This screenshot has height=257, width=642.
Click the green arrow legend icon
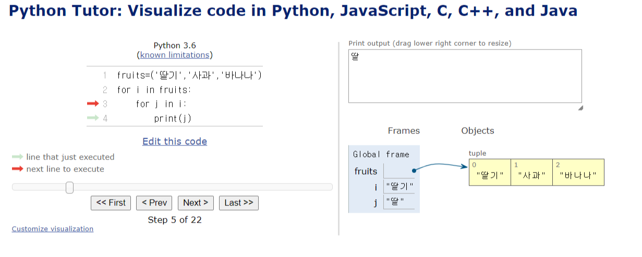click(x=18, y=157)
